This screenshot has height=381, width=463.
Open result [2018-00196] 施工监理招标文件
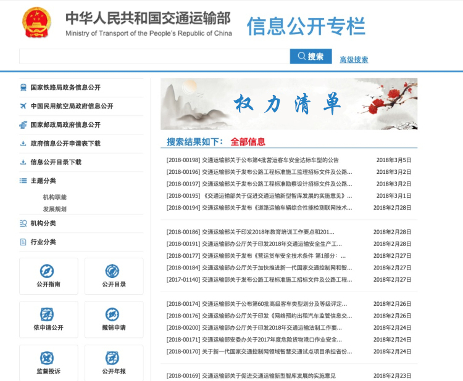(x=259, y=172)
